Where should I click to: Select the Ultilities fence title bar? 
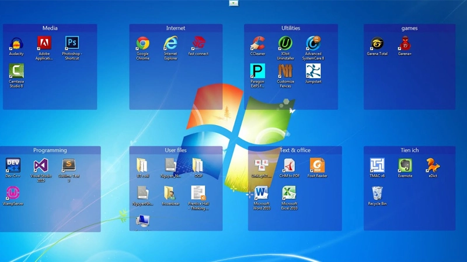291,28
